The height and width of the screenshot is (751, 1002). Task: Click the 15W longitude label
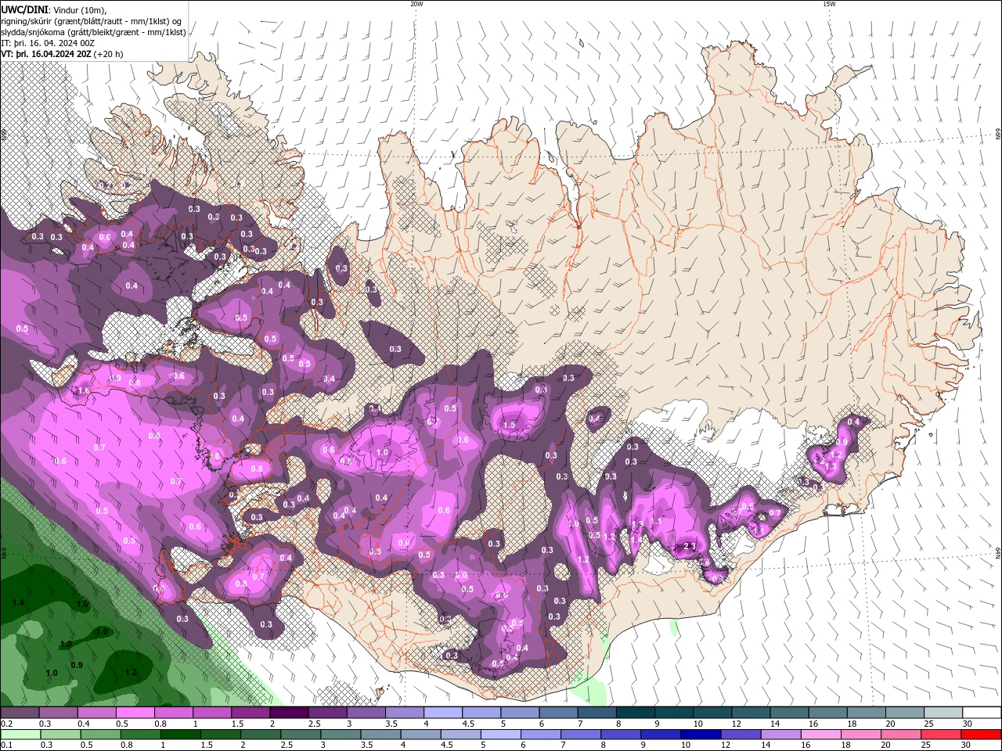[x=829, y=4]
